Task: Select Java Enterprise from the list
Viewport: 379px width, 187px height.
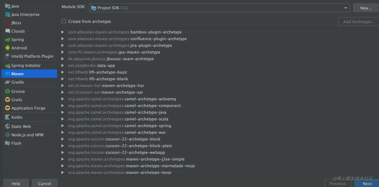Action: tap(25, 15)
